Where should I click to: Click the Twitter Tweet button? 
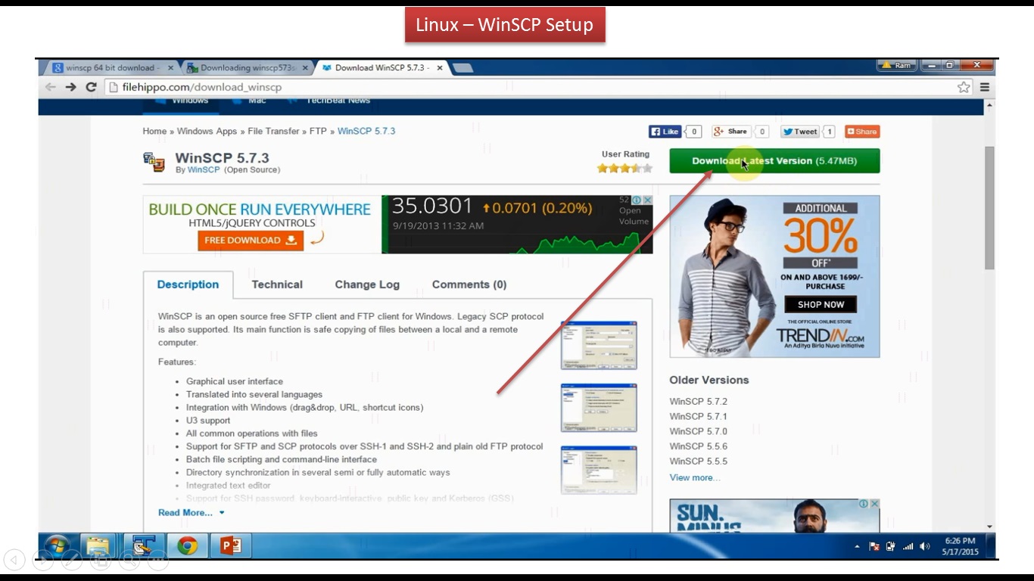[x=800, y=132]
